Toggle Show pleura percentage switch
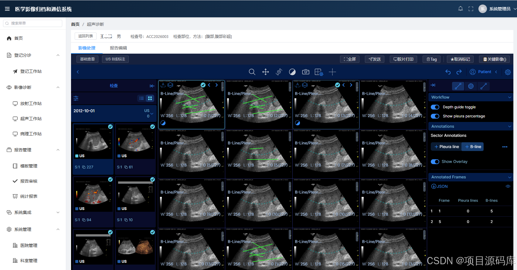The image size is (517, 270). pyautogui.click(x=435, y=116)
